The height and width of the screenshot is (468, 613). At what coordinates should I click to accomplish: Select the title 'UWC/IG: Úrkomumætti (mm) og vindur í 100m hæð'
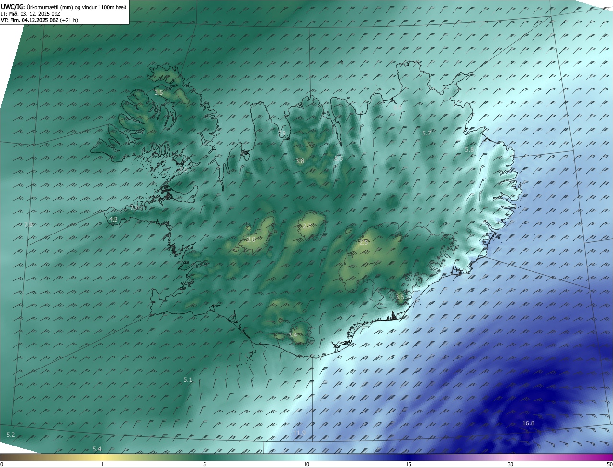tap(64, 7)
